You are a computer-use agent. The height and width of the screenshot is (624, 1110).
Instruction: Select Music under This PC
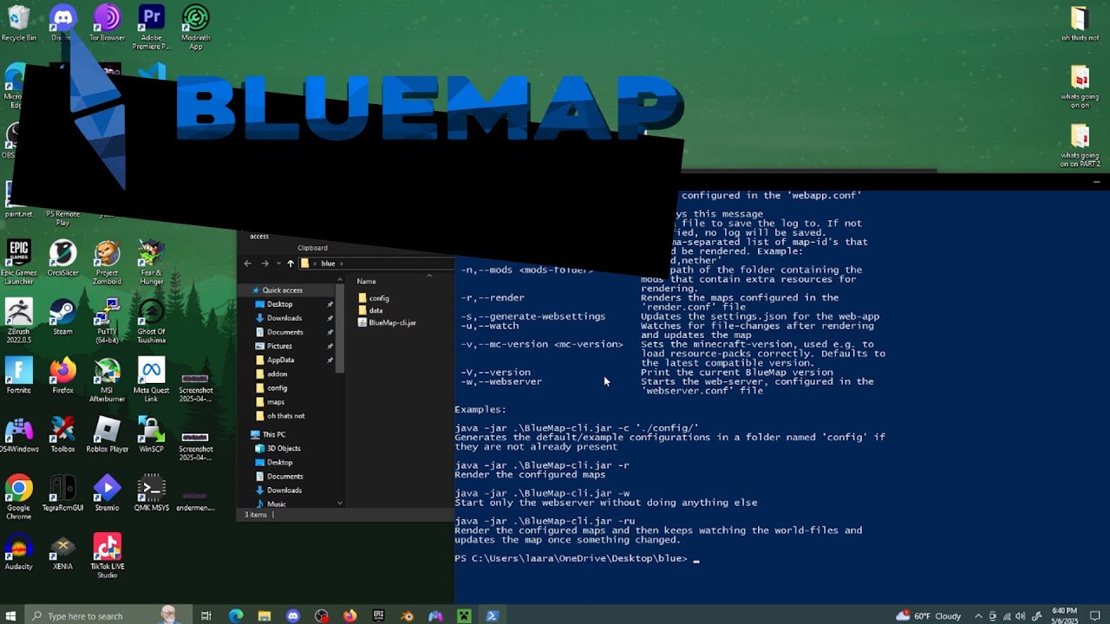click(x=276, y=504)
